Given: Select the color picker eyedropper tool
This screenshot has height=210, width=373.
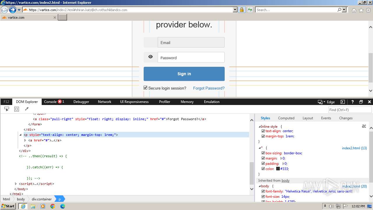Looking at the screenshot, I should 27,109.
